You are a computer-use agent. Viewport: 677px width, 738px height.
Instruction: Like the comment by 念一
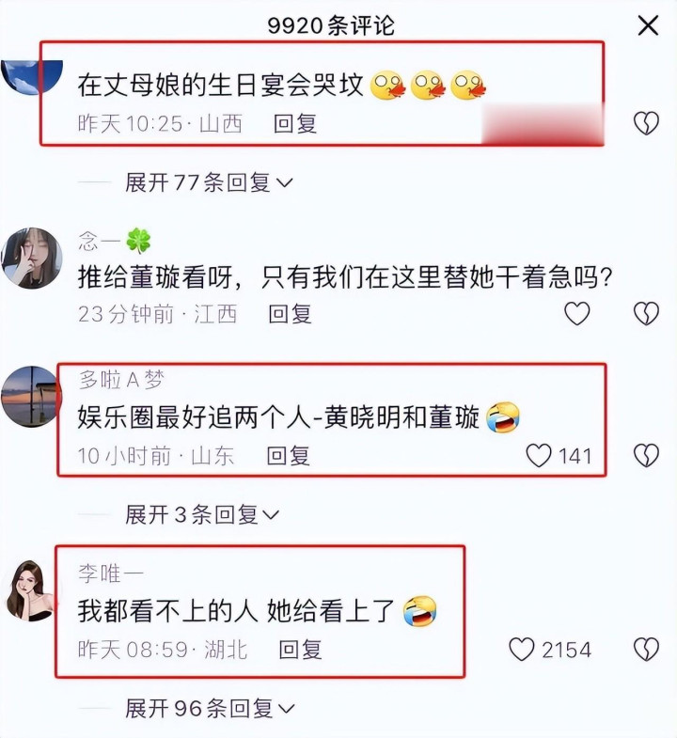tap(576, 313)
